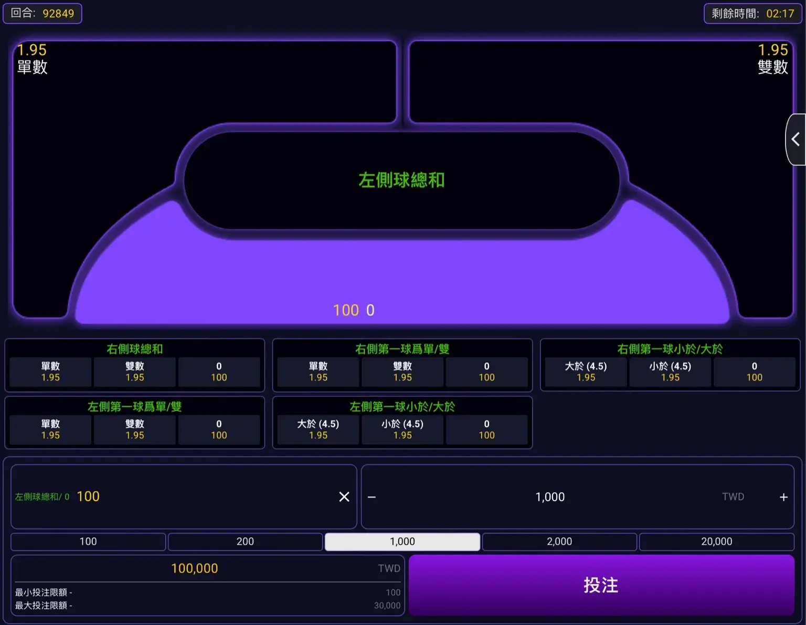Pick the 20,000 quick amount chip
Image resolution: width=806 pixels, height=625 pixels.
pos(716,542)
